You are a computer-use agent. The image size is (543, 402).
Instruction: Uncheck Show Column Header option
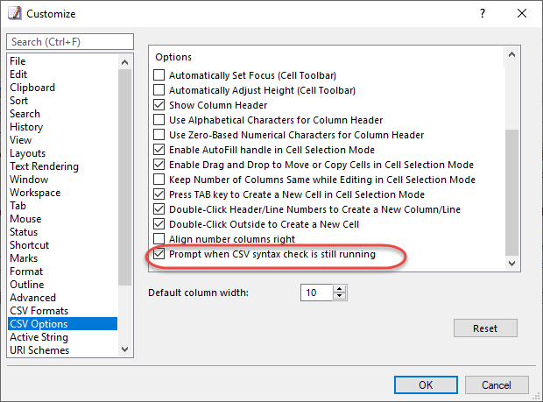pyautogui.click(x=159, y=105)
